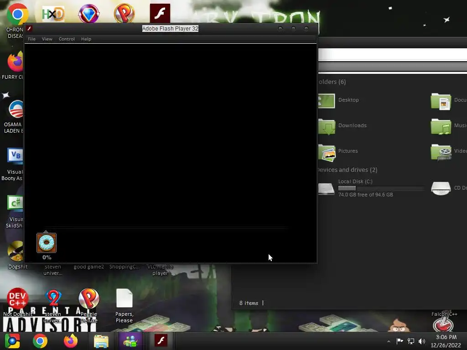Switch to Flash Player taskbar button
Screen dimensions: 467x350
coord(161,341)
